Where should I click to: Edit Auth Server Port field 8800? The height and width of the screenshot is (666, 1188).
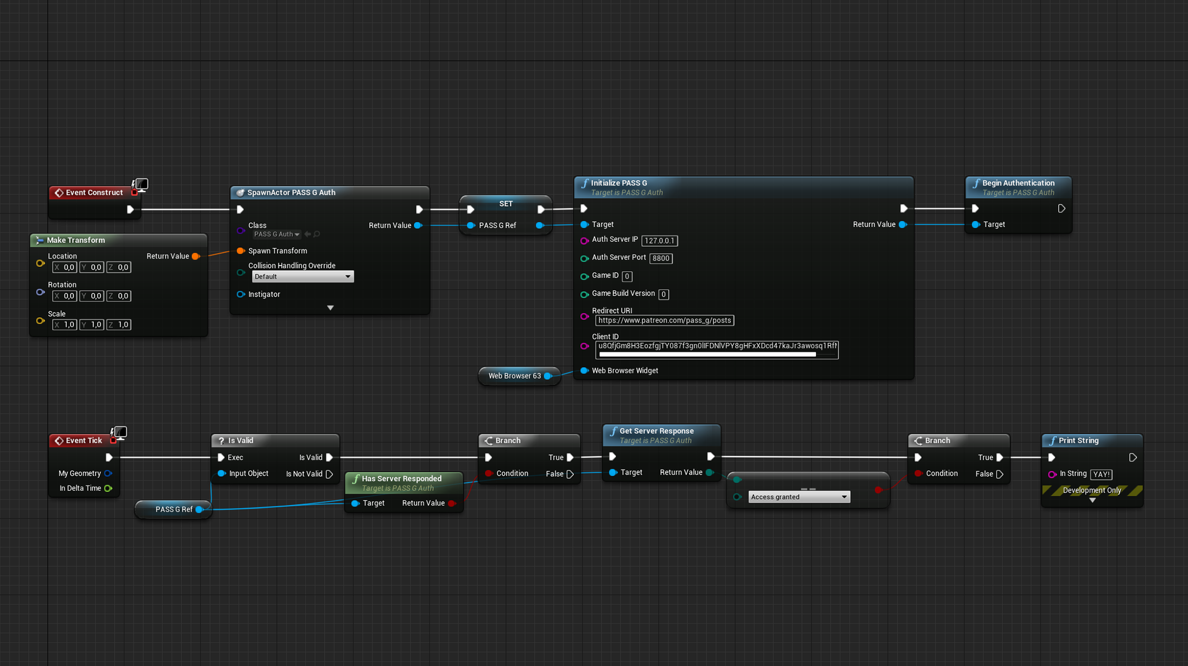[661, 258]
